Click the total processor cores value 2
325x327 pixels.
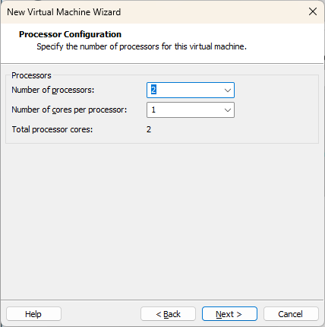149,129
